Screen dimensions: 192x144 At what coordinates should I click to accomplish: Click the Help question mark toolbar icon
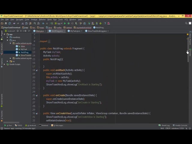tap(105, 23)
